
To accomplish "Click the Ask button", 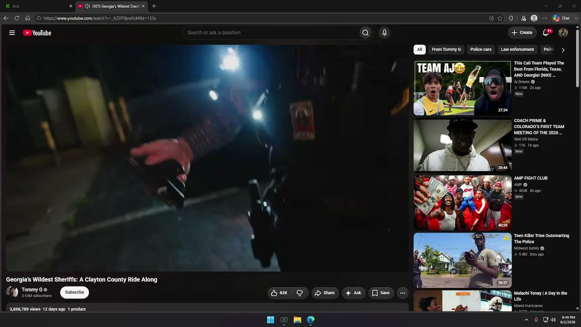I will pos(353,293).
